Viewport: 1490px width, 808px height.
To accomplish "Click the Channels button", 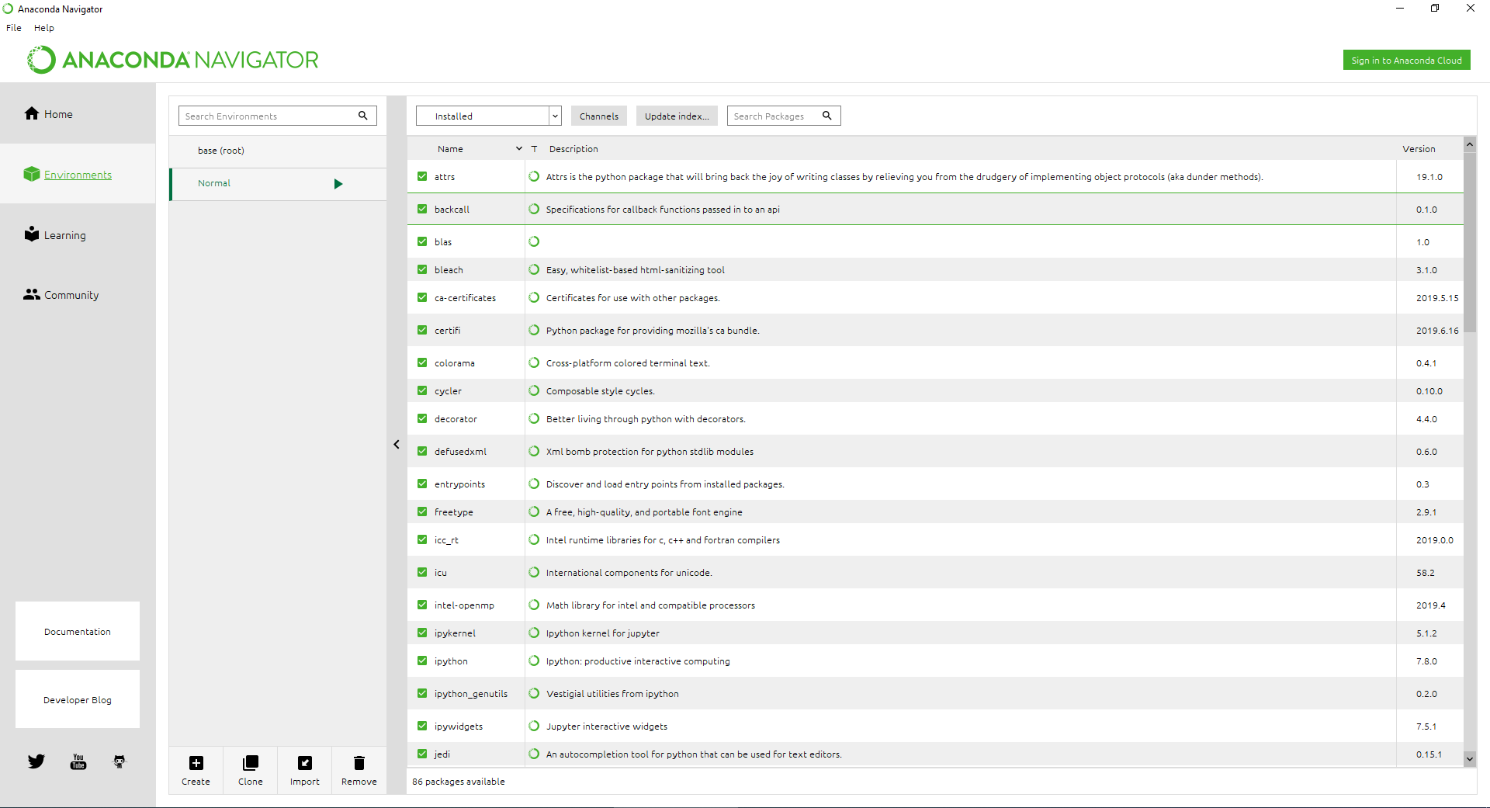I will (599, 116).
